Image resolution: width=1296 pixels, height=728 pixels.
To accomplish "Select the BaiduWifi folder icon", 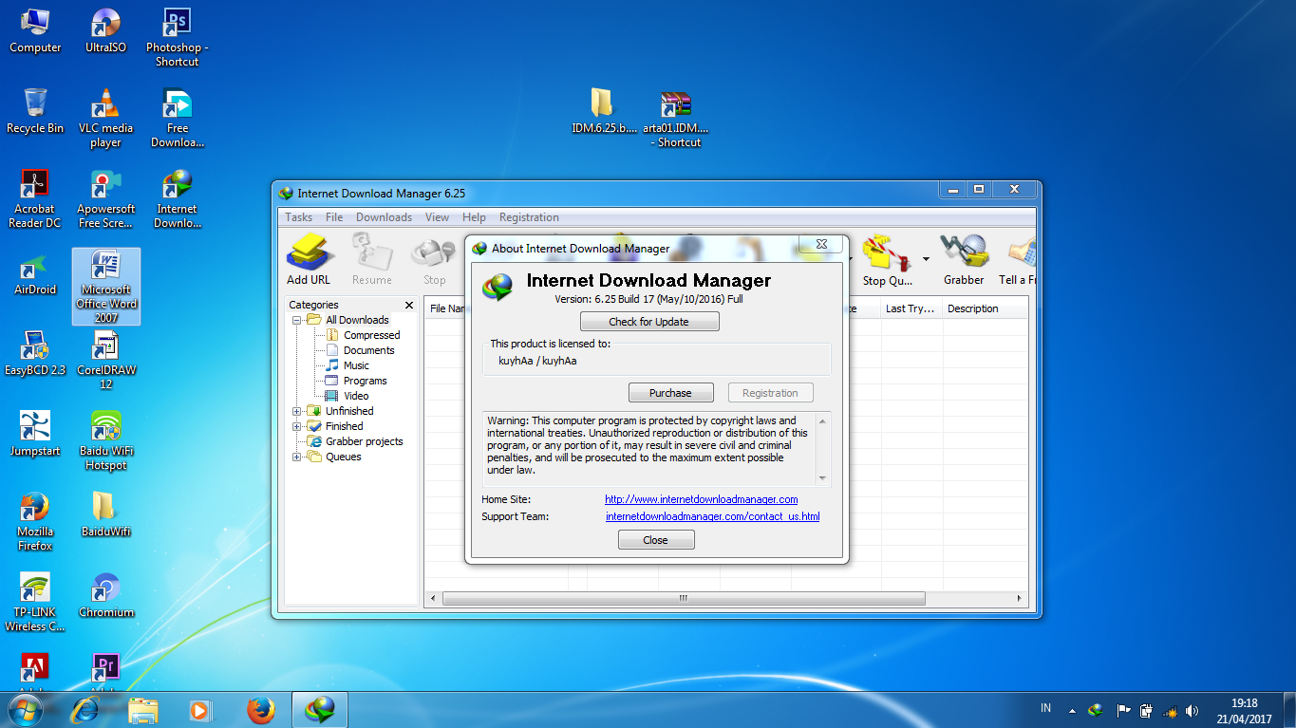I will (106, 514).
